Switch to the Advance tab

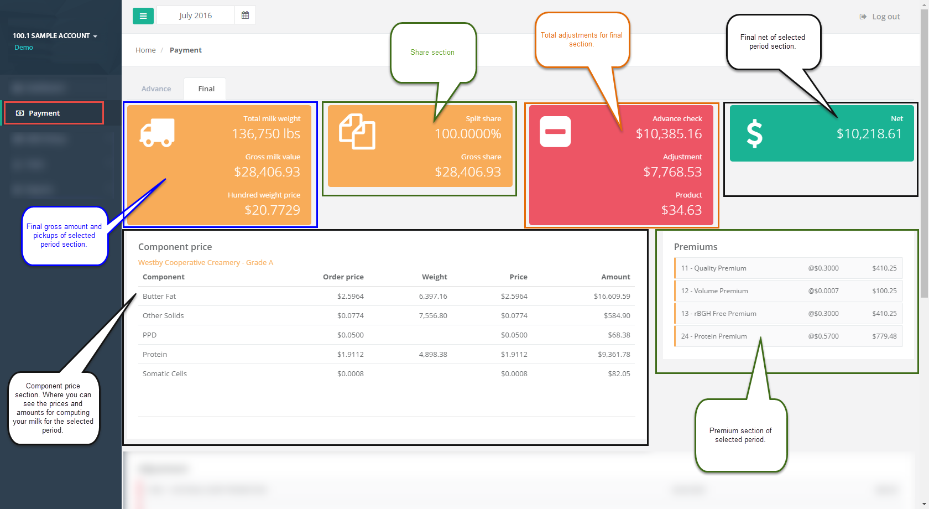[x=156, y=89]
